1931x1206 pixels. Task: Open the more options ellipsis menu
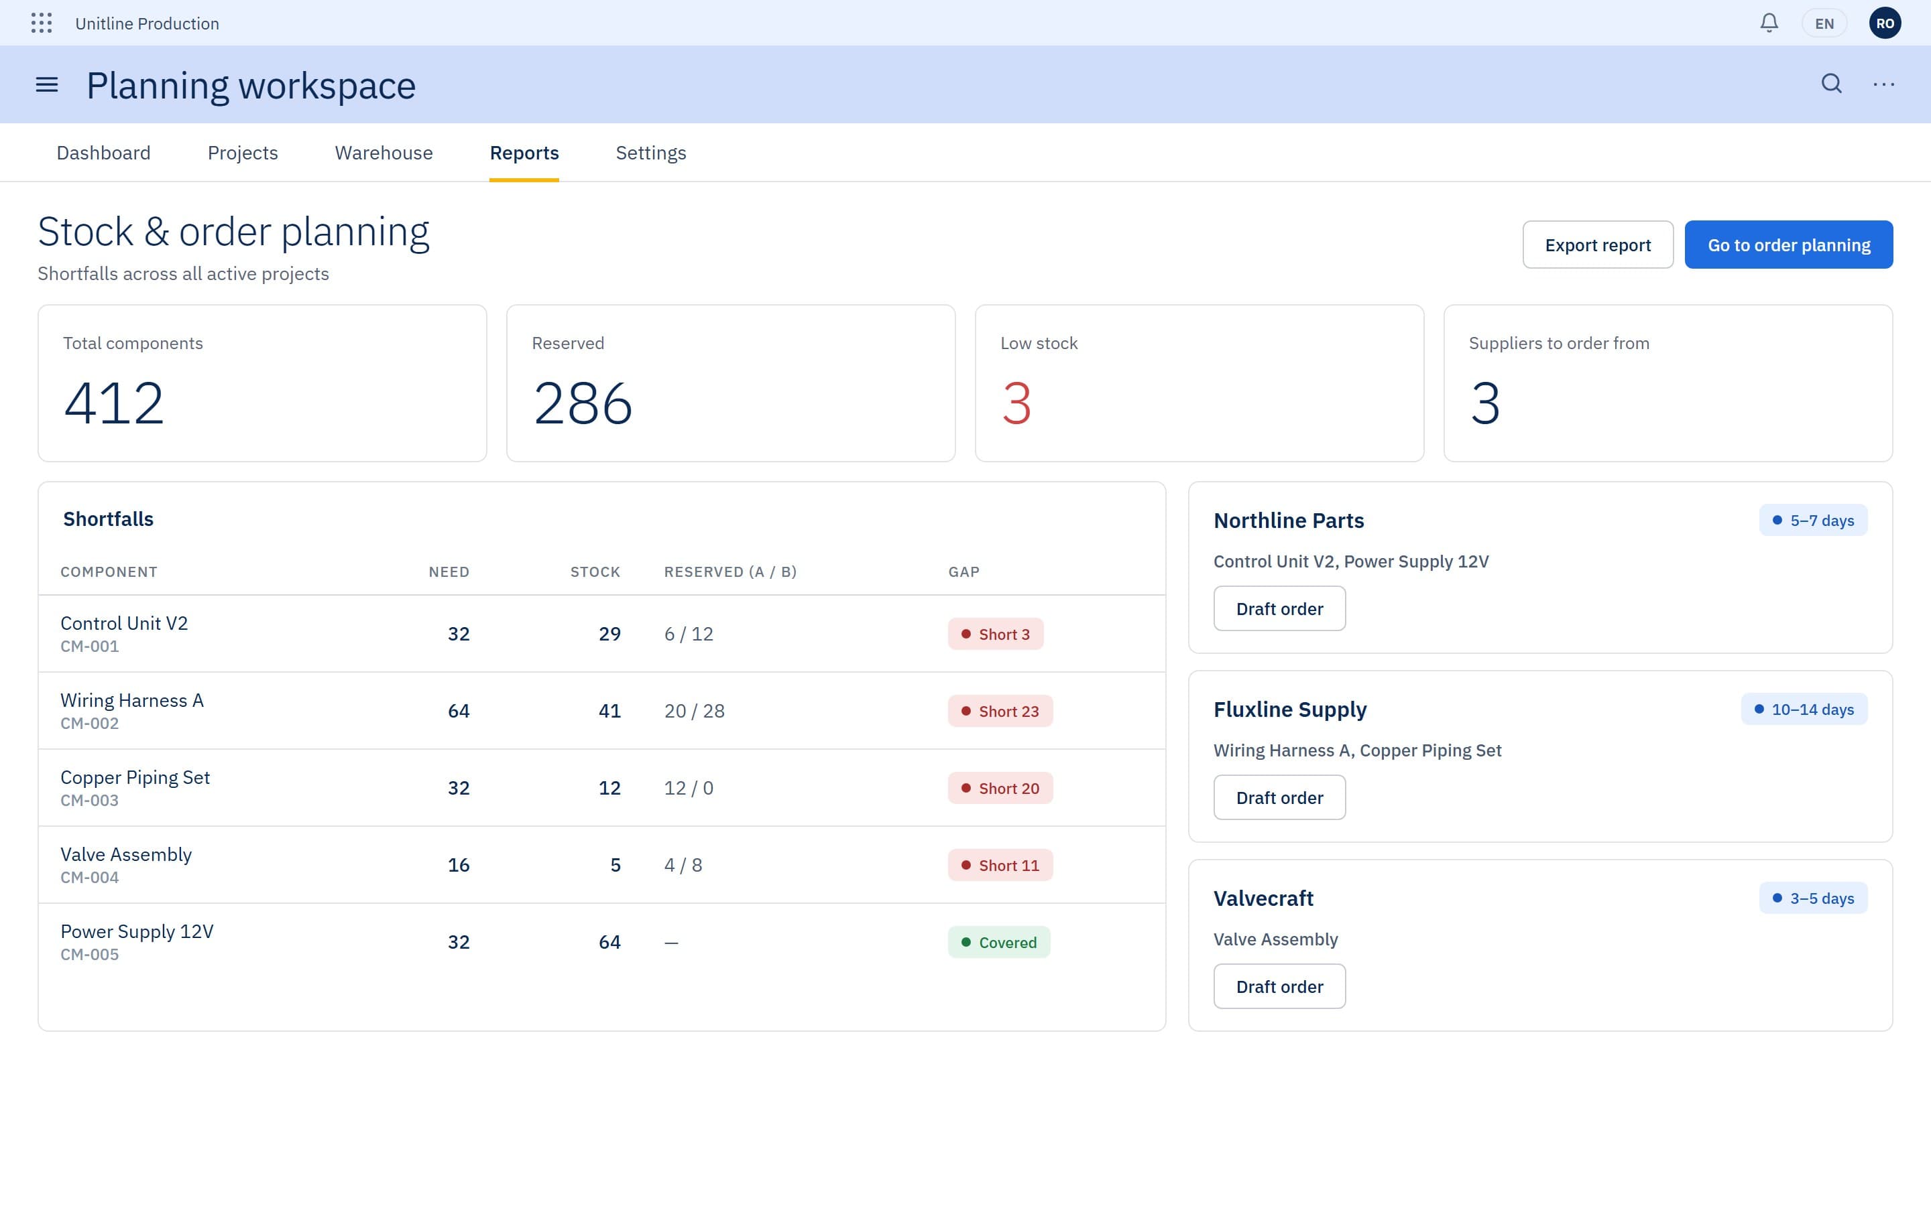click(x=1884, y=84)
